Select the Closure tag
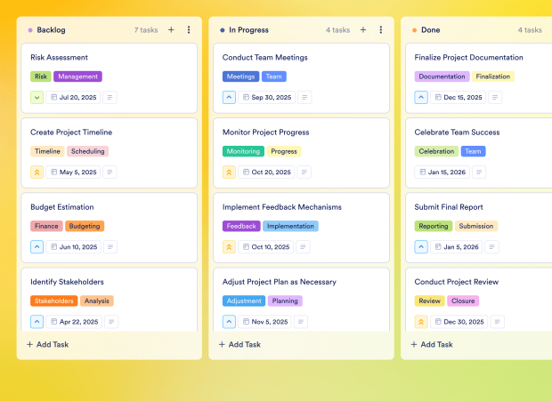The height and width of the screenshot is (401, 552). [x=463, y=301]
